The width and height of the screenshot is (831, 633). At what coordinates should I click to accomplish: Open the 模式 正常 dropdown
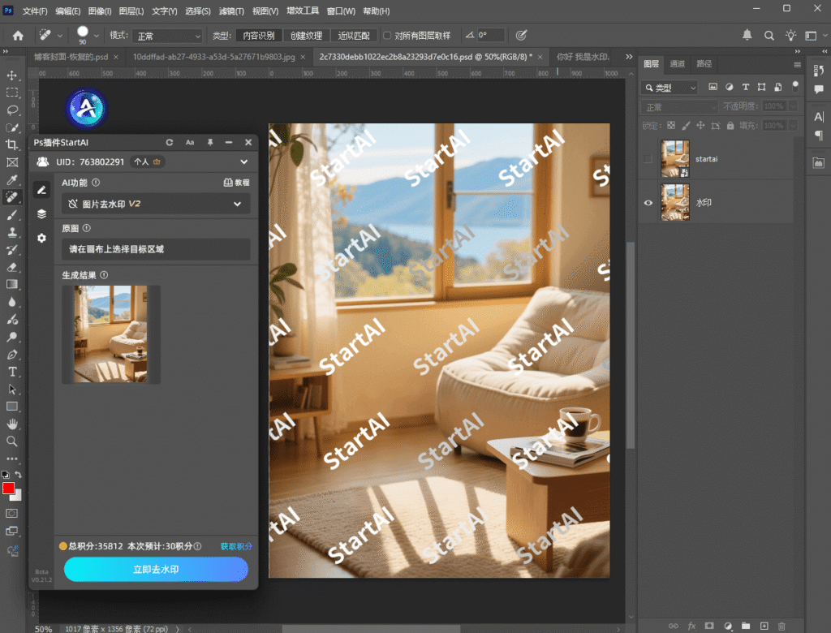(167, 36)
